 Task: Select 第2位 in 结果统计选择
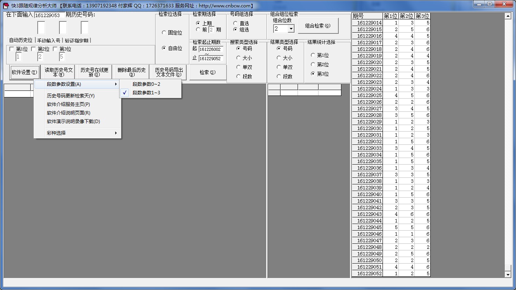coord(313,64)
